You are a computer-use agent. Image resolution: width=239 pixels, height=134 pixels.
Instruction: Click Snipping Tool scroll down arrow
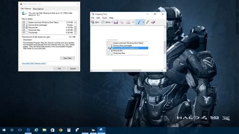165,68
